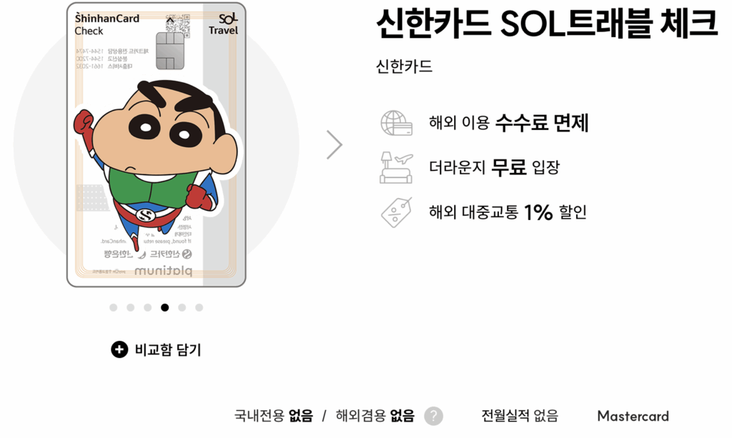Click the plus icon beside 비교함 담기
This screenshot has height=438, width=732.
[119, 349]
